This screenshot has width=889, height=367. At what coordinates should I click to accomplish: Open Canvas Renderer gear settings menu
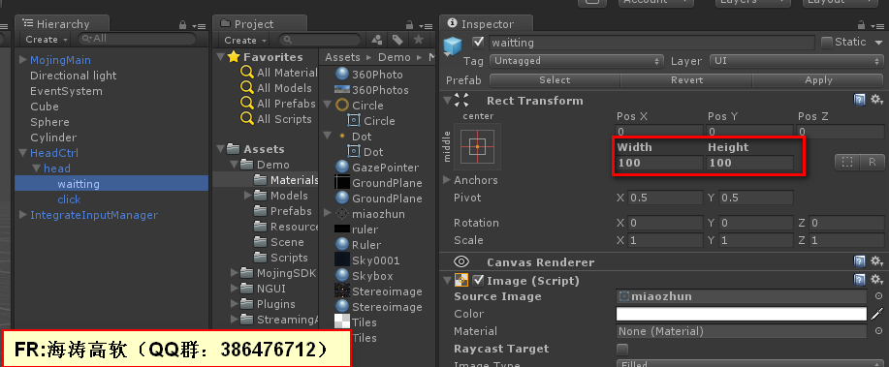click(x=876, y=261)
